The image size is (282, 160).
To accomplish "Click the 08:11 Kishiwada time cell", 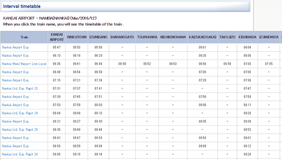I will [247, 105].
